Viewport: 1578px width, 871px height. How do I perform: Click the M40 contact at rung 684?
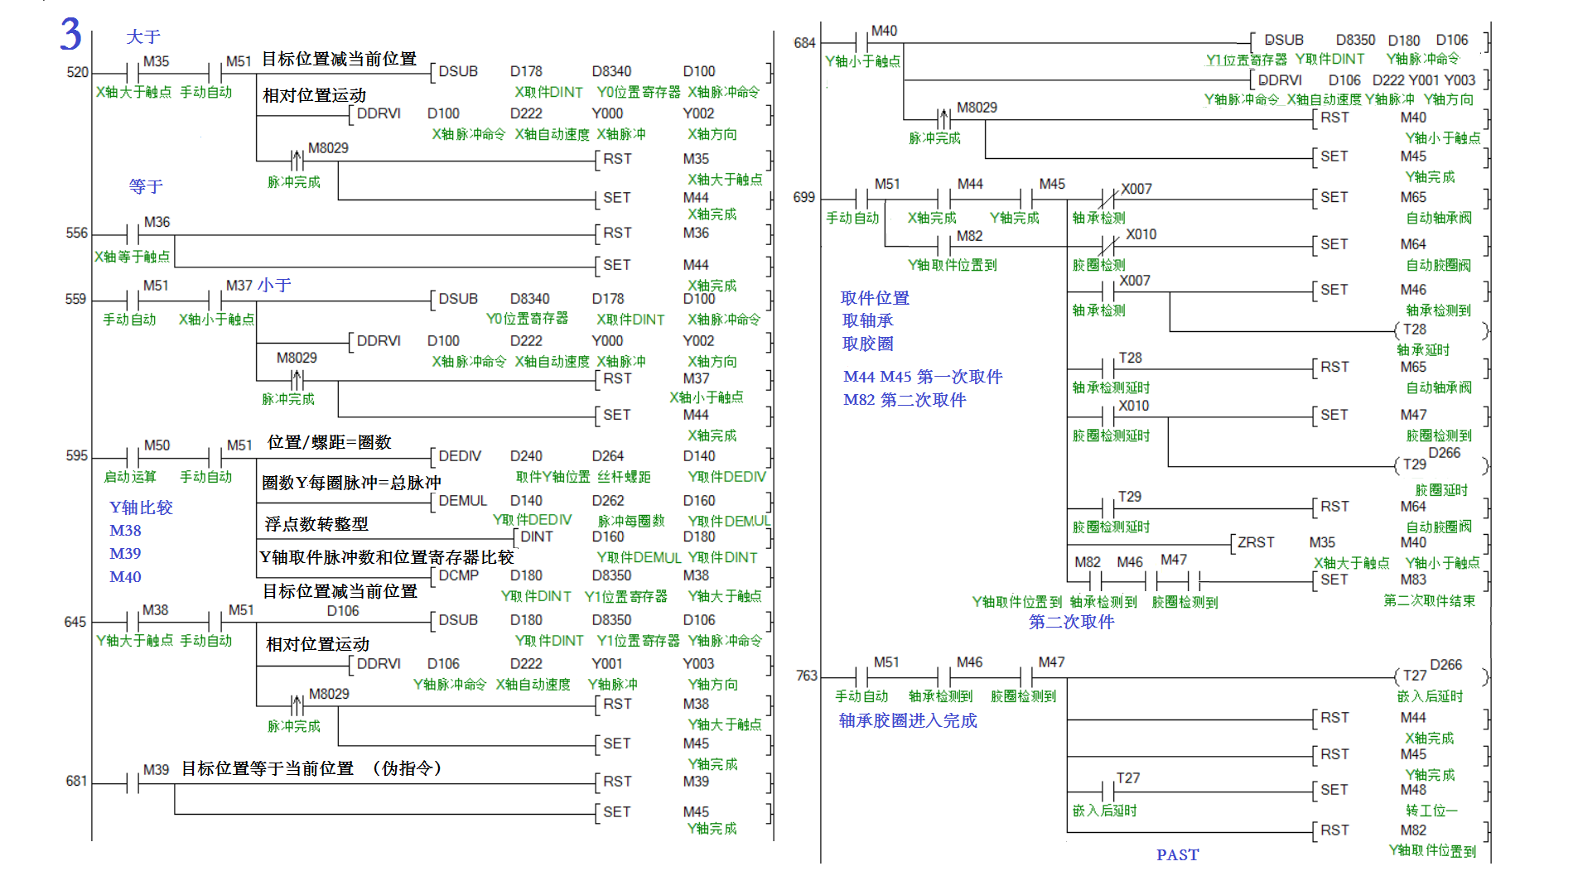(861, 42)
